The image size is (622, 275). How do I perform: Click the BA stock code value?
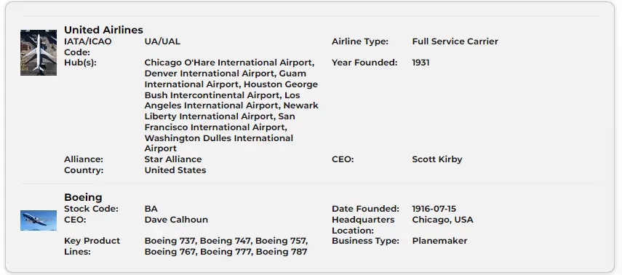(151, 209)
